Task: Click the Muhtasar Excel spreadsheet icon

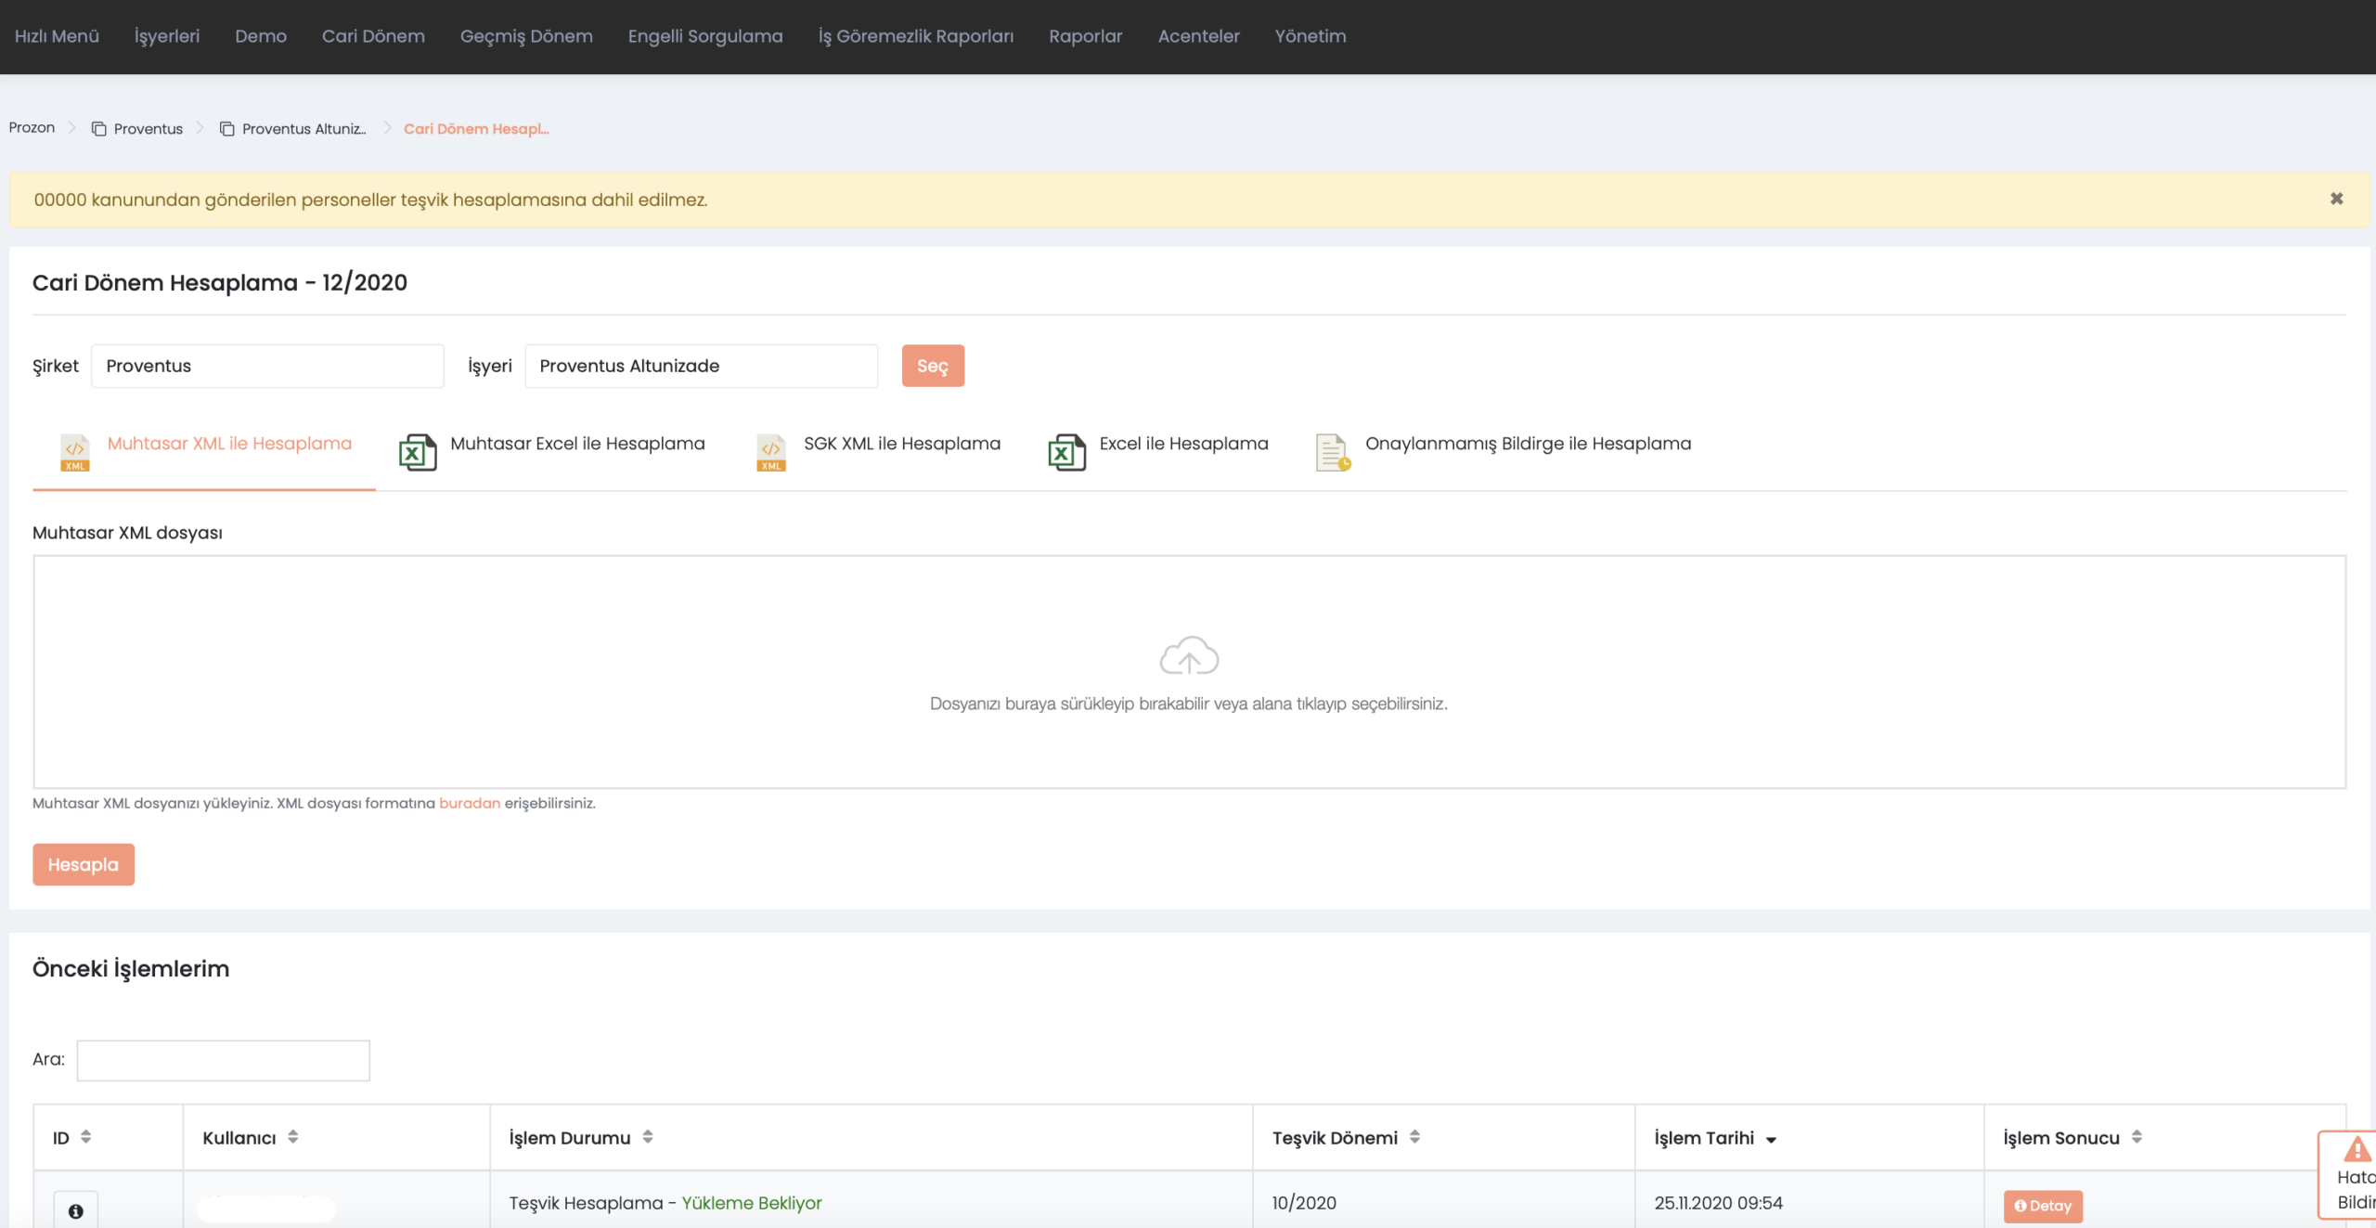Action: coord(418,453)
